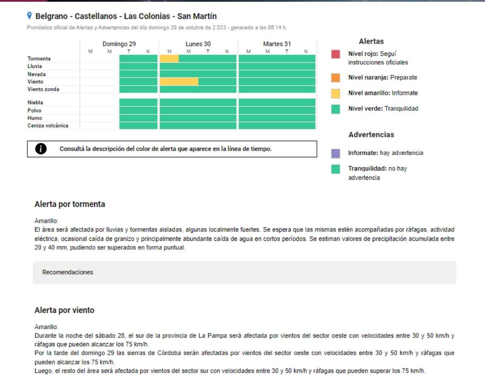Screen dimensions: 485x381
Task: Select yellow Viento block on Lunes 30
Action: [x=179, y=82]
